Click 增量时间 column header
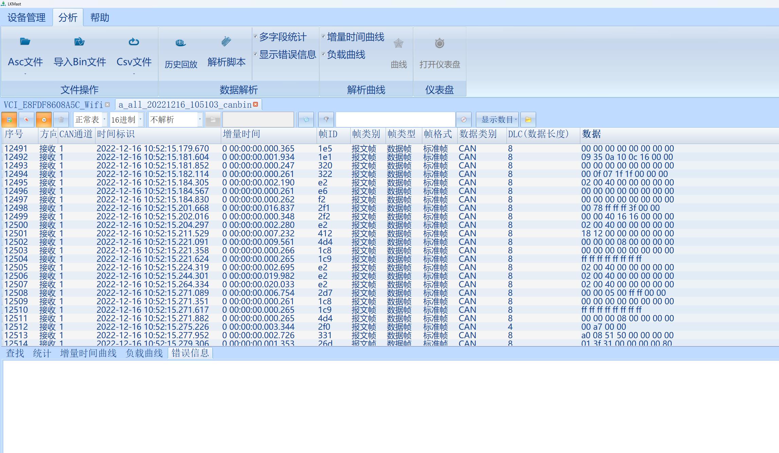The height and width of the screenshot is (453, 779). pos(268,134)
